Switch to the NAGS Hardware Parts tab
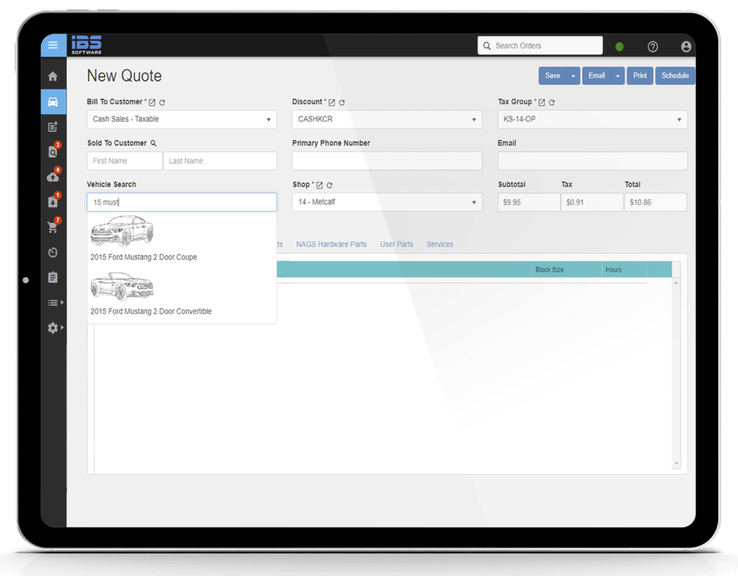The width and height of the screenshot is (738, 576). pyautogui.click(x=331, y=245)
